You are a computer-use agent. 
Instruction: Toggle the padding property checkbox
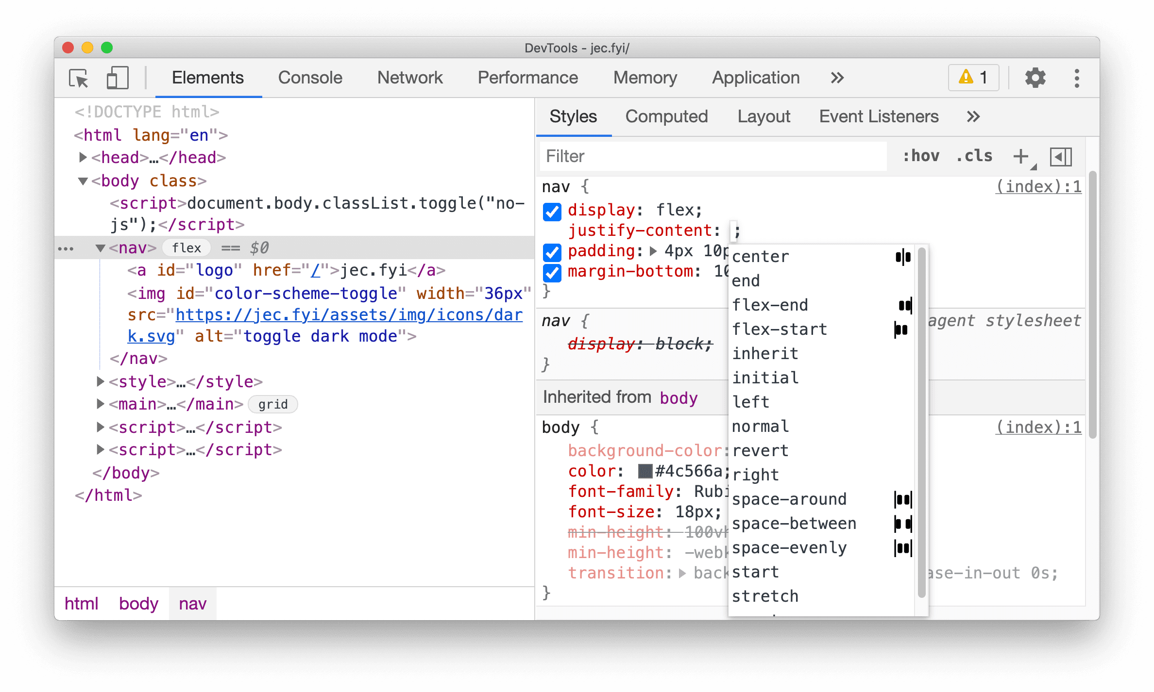551,251
